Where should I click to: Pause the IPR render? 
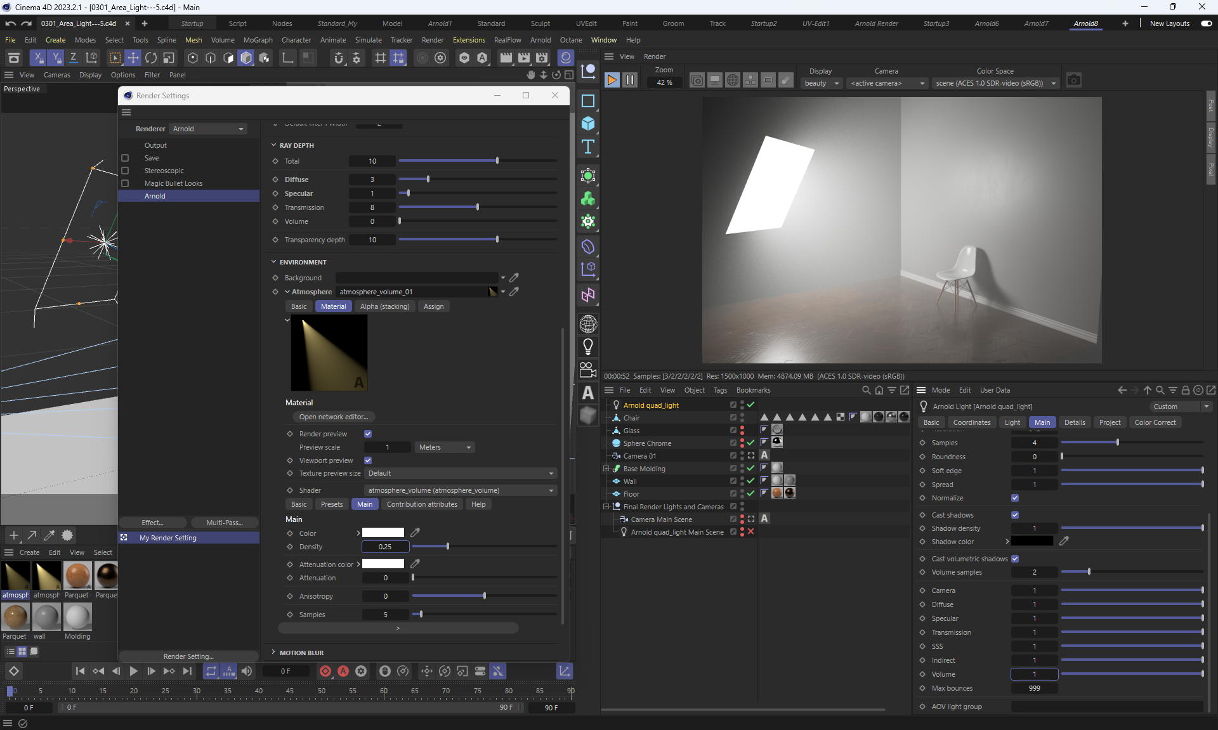point(630,81)
